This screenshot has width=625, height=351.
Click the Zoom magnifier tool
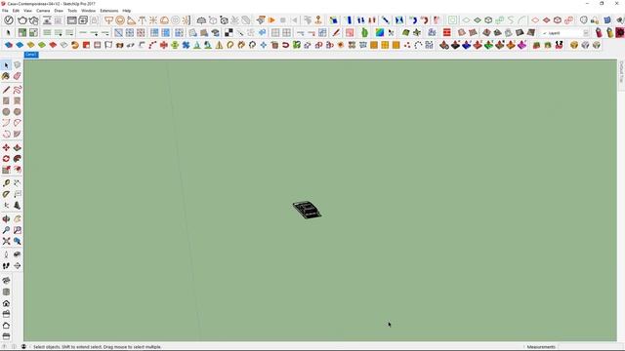[6, 230]
